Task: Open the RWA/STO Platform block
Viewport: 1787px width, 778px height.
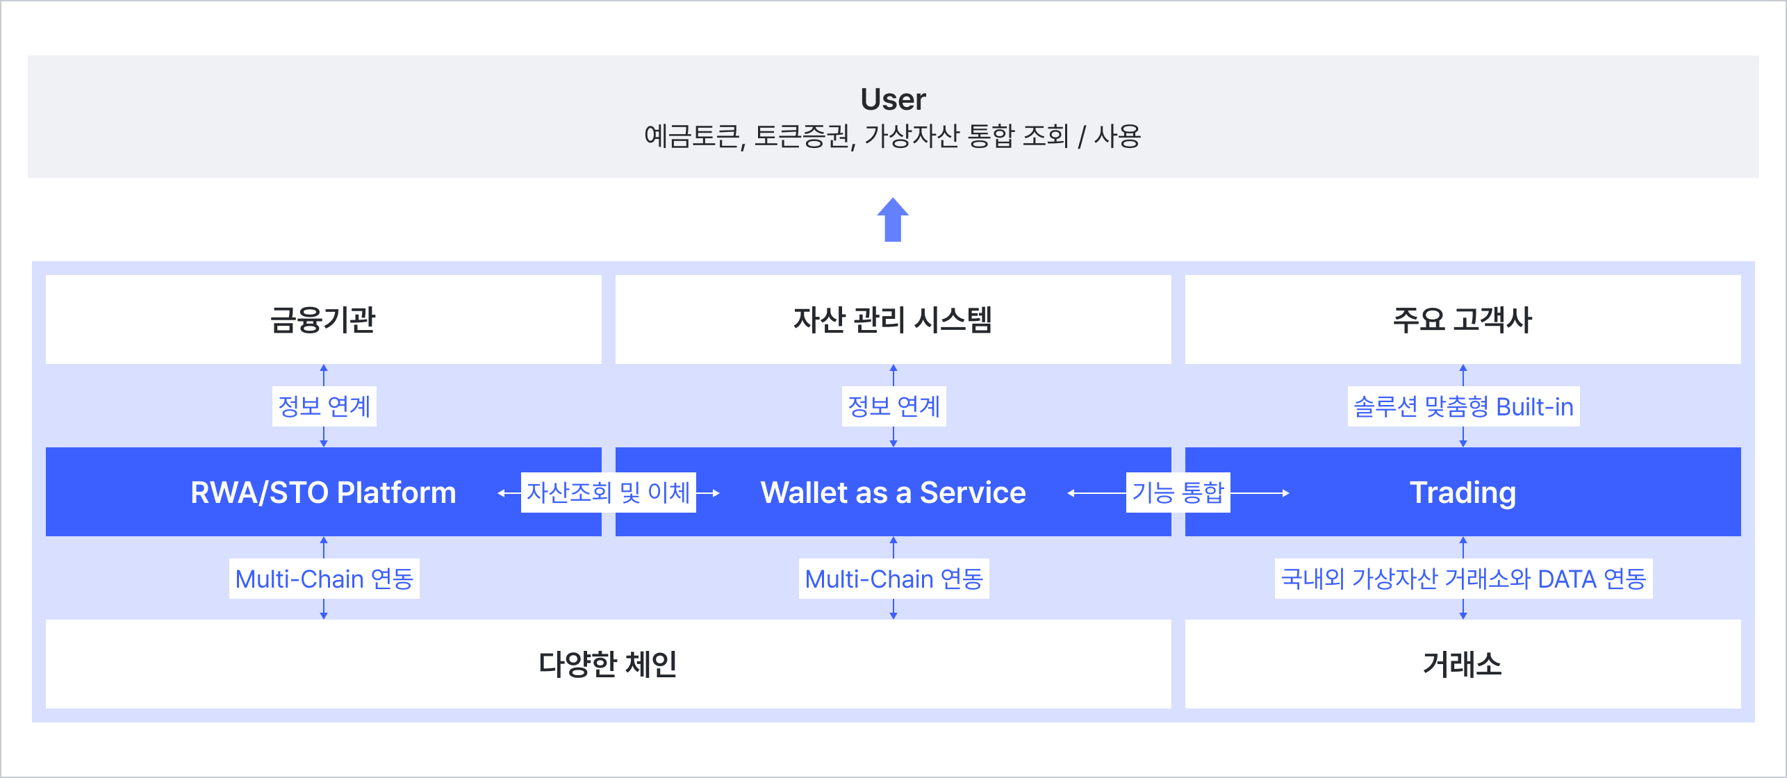Action: pyautogui.click(x=323, y=493)
